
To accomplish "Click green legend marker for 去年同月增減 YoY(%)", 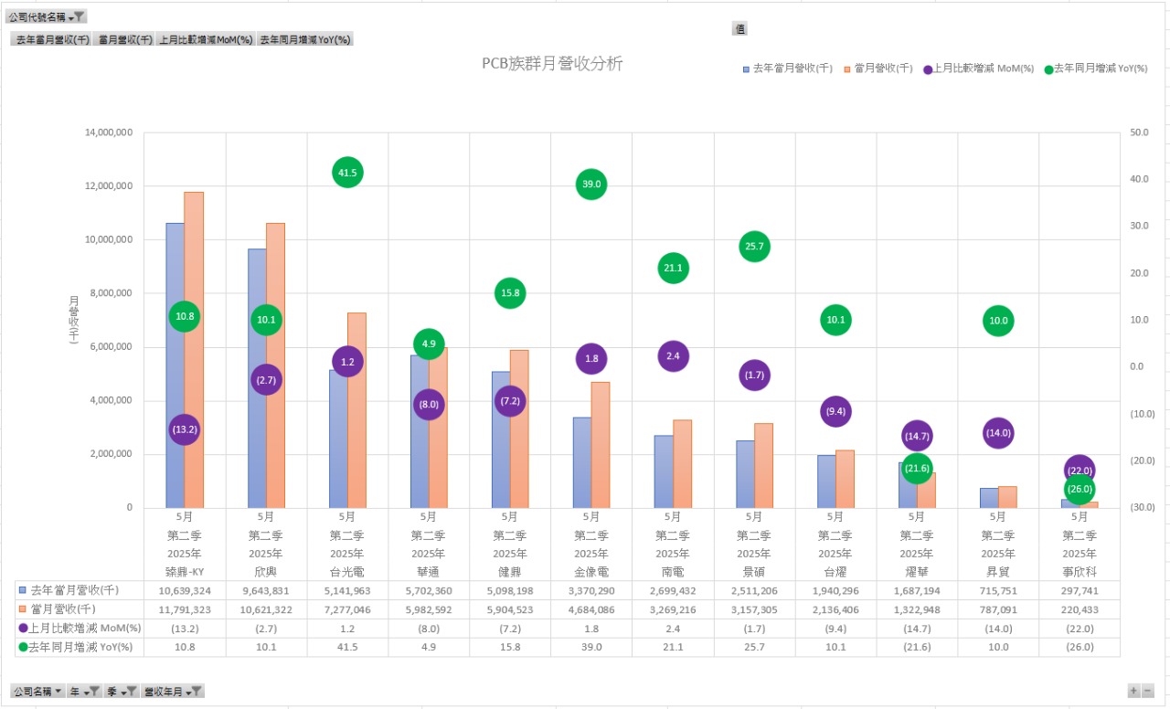I will click(1048, 69).
